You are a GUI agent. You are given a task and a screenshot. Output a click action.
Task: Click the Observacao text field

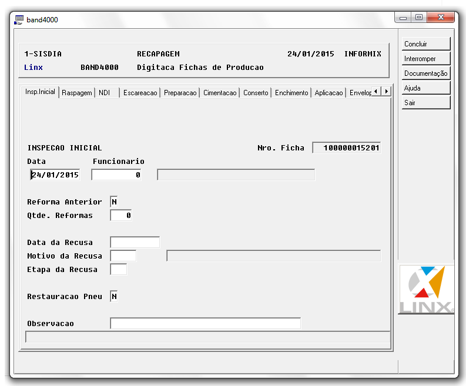click(205, 323)
